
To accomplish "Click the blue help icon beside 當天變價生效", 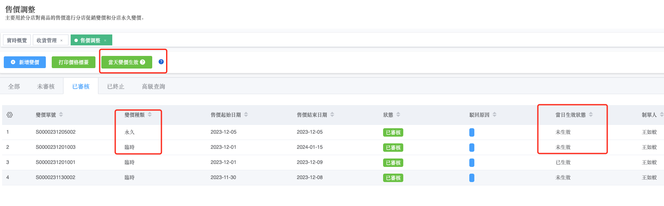I will click(x=161, y=62).
